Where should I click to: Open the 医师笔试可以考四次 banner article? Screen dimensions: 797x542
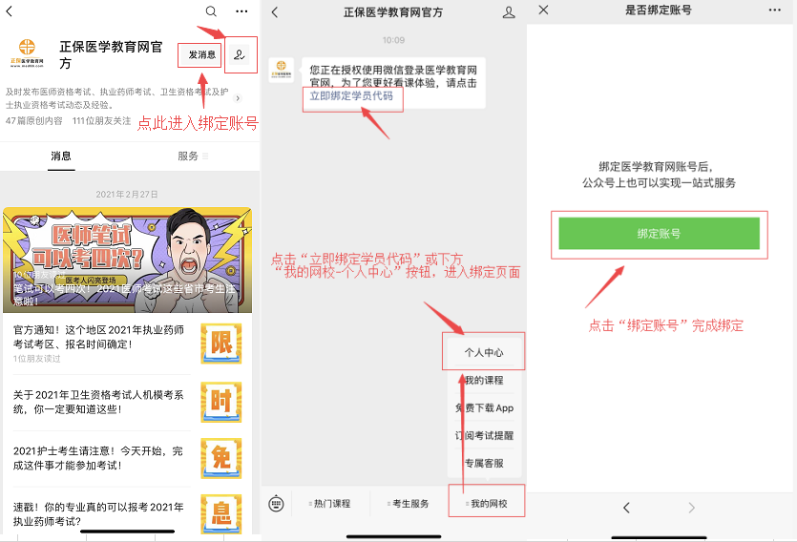127,260
